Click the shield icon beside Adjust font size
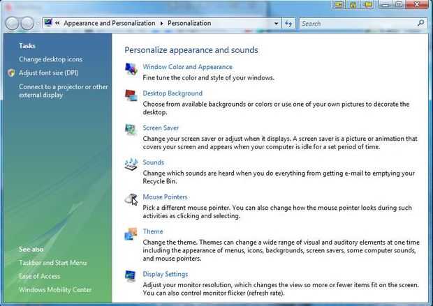Screen dimensions: 433x306 click(x=11, y=72)
